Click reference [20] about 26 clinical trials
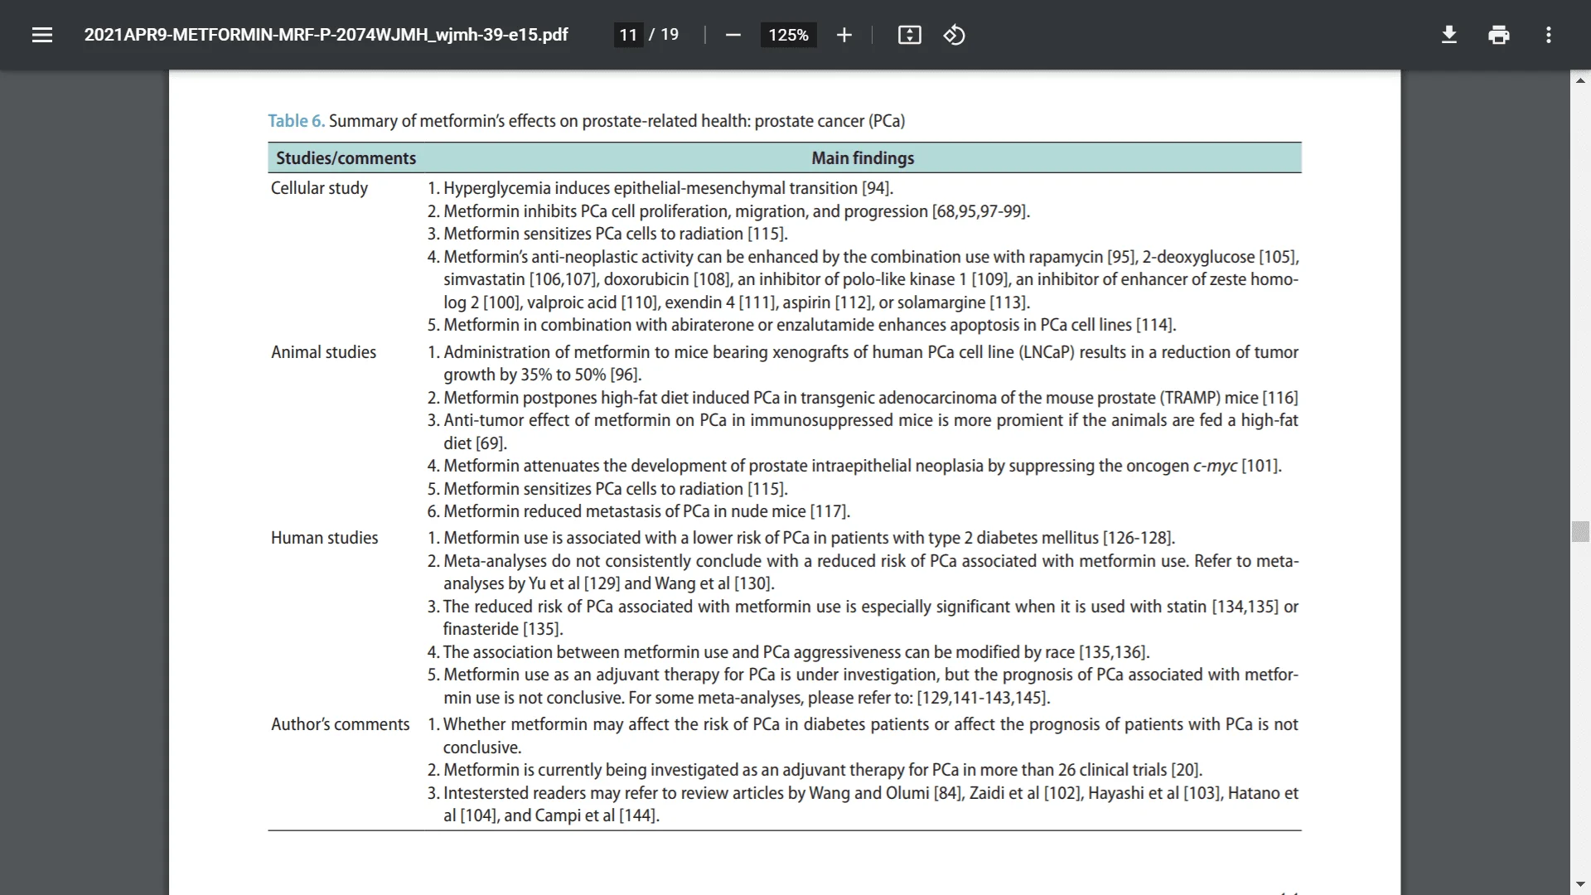 1187,770
